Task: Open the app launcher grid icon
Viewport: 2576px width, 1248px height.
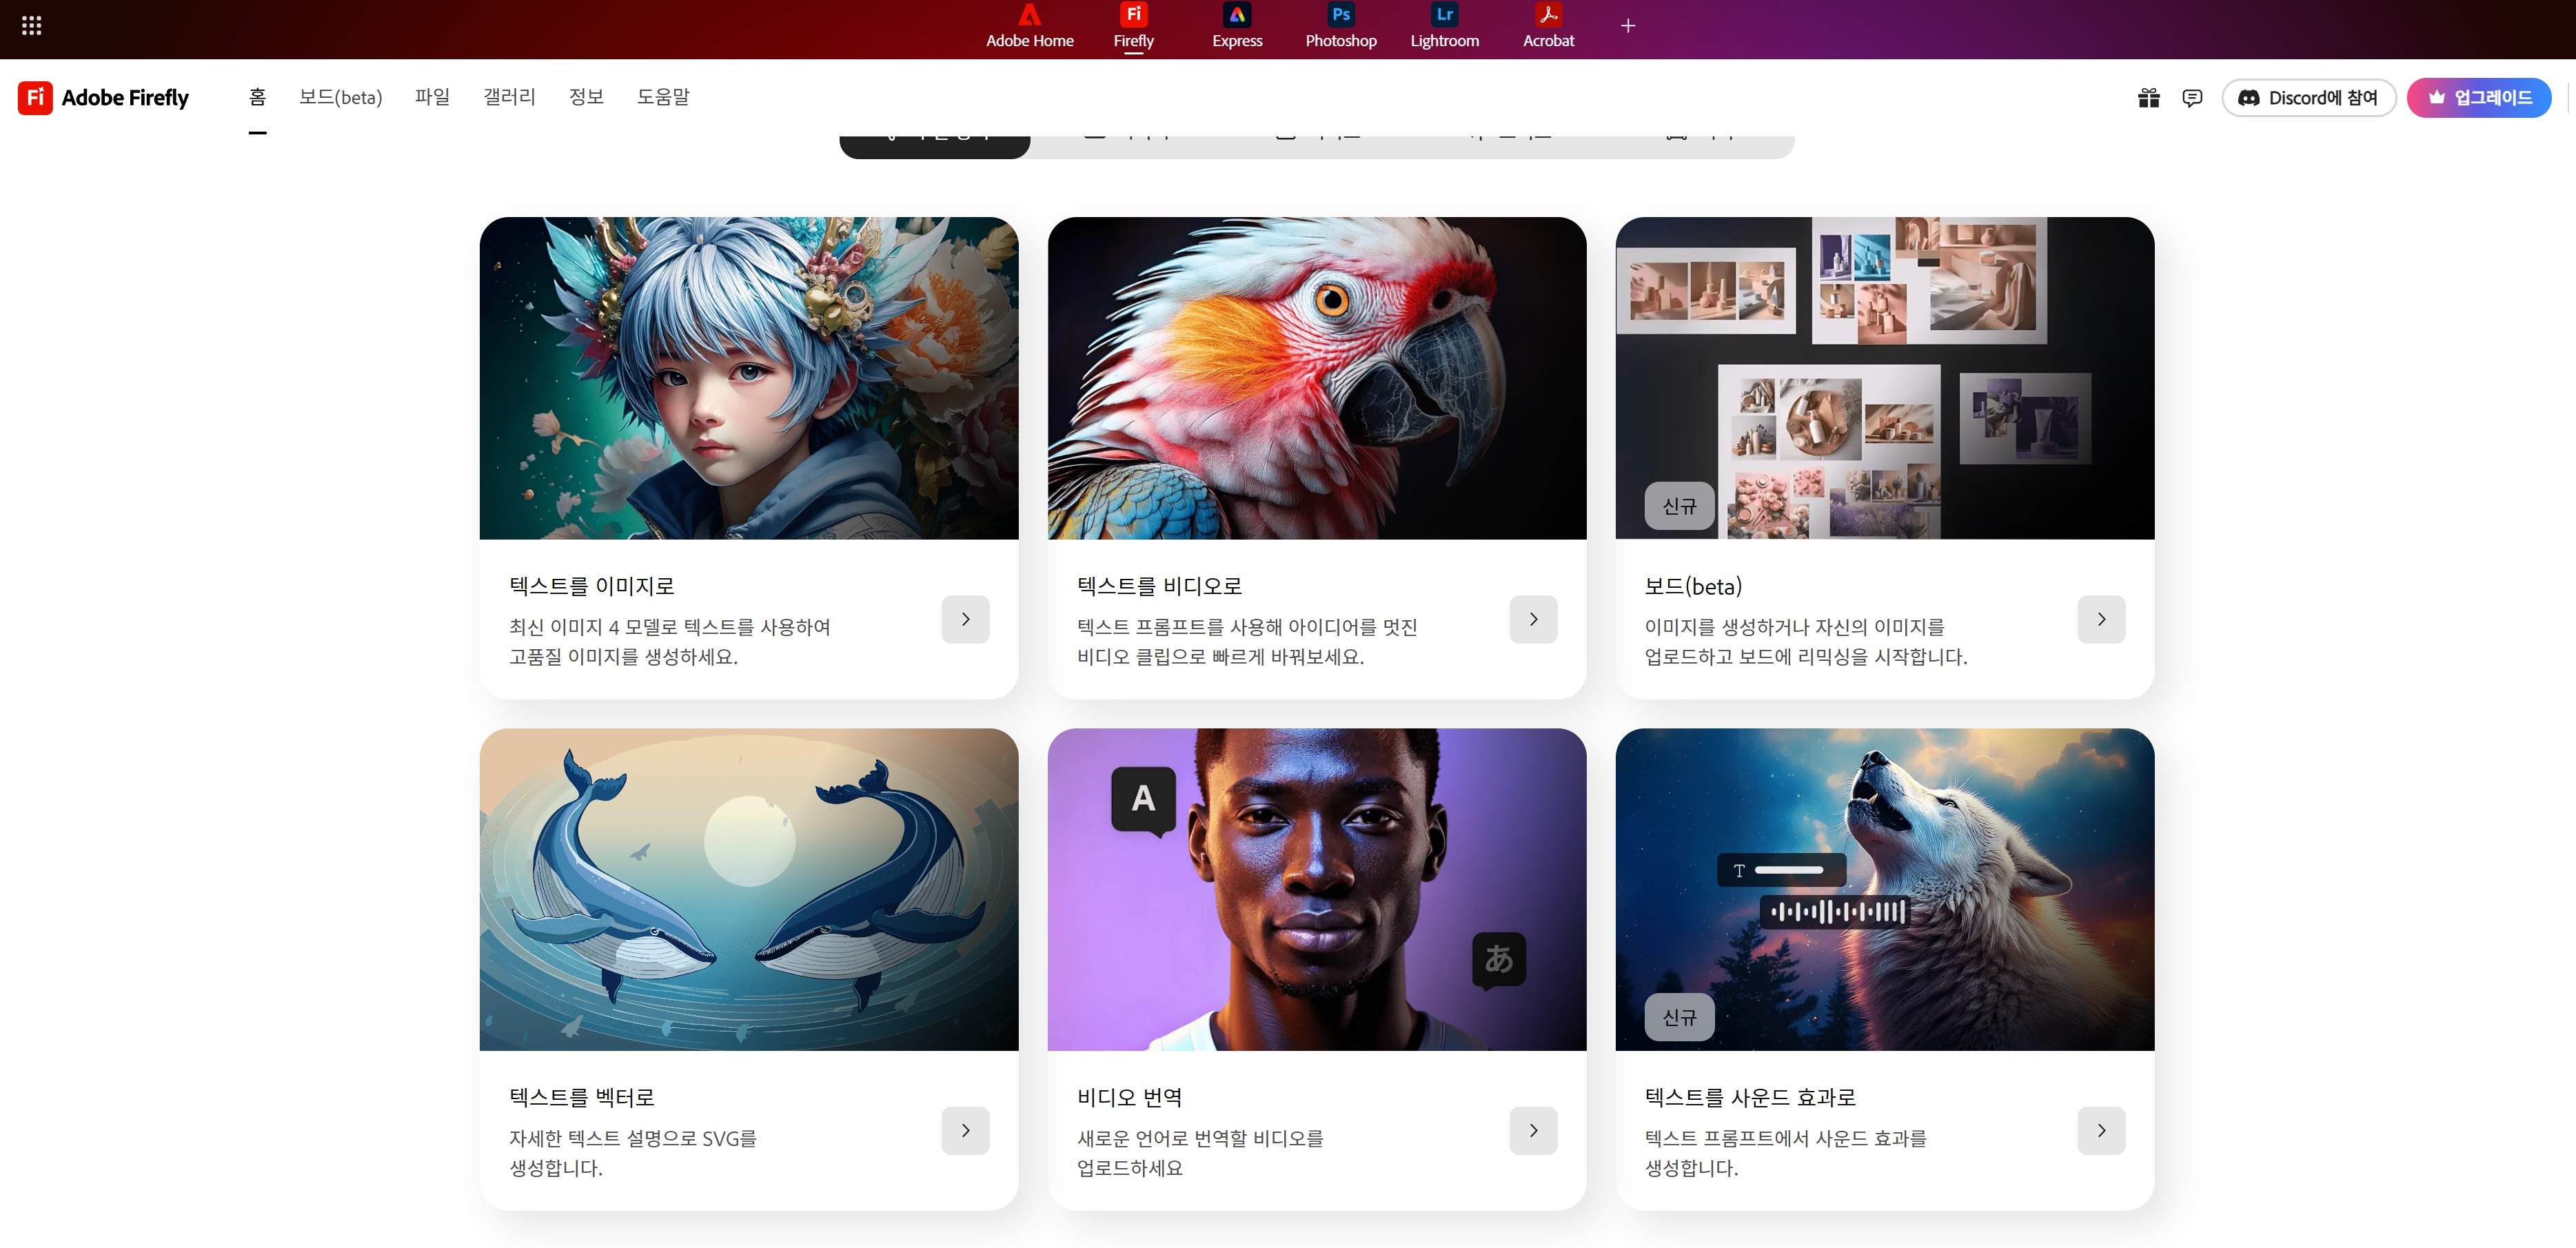Action: (x=31, y=25)
